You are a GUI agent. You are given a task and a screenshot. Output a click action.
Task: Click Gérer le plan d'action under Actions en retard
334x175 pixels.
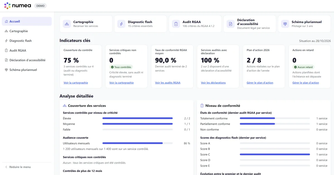(306, 83)
